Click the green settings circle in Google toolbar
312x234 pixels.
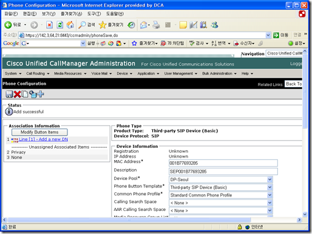tap(291, 43)
